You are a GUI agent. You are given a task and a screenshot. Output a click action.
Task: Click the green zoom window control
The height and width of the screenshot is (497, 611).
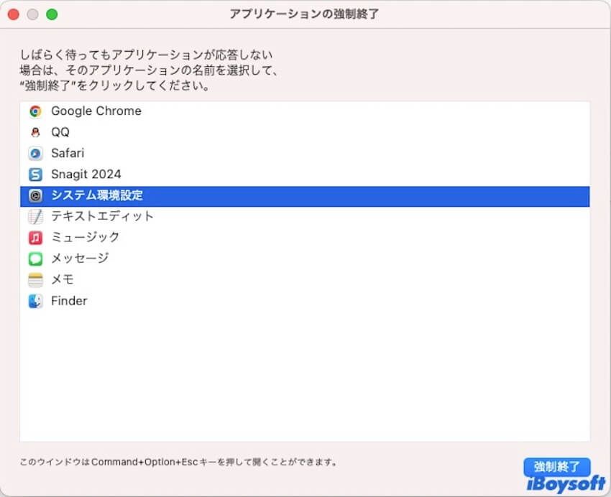tap(50, 14)
